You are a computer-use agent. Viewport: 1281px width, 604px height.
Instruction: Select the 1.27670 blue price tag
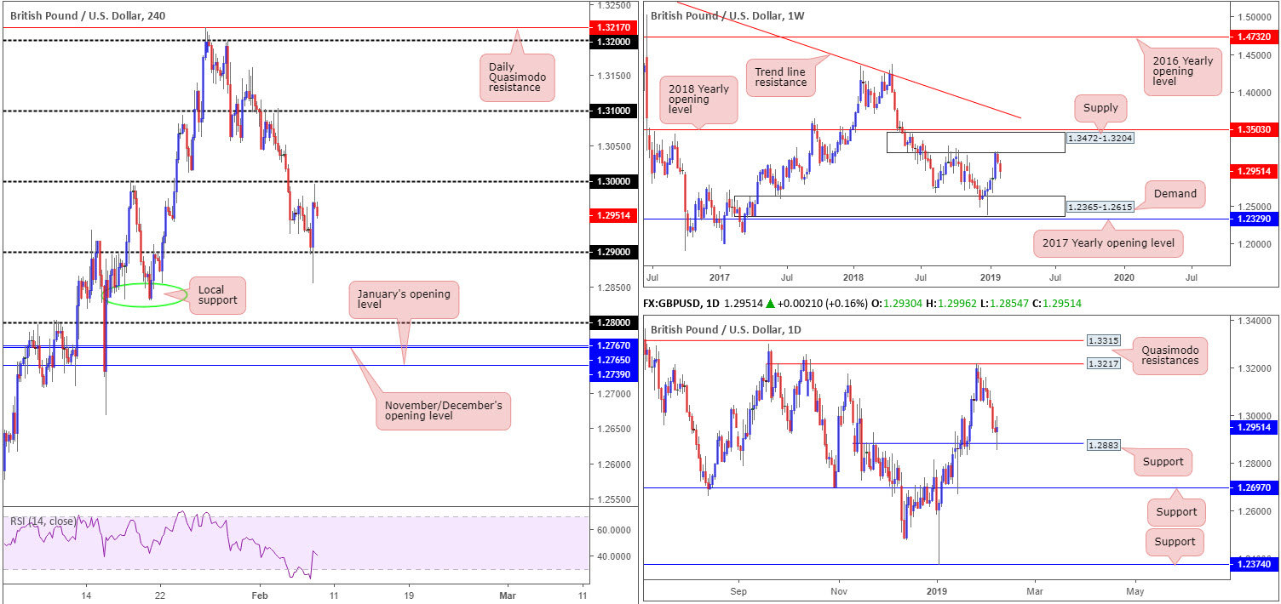click(613, 345)
